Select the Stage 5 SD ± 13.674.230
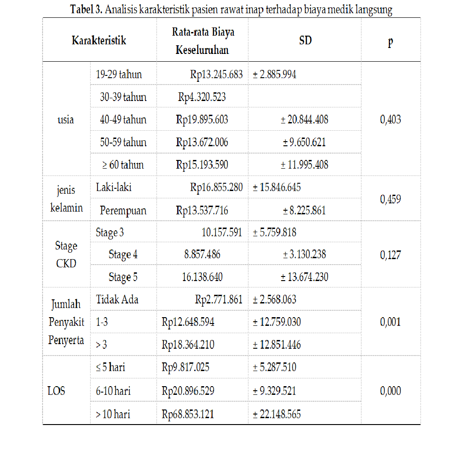458x457 pixels. [304, 277]
